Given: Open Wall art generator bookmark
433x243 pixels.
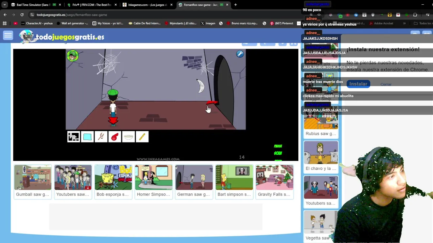Looking at the screenshot, I should 72,23.
